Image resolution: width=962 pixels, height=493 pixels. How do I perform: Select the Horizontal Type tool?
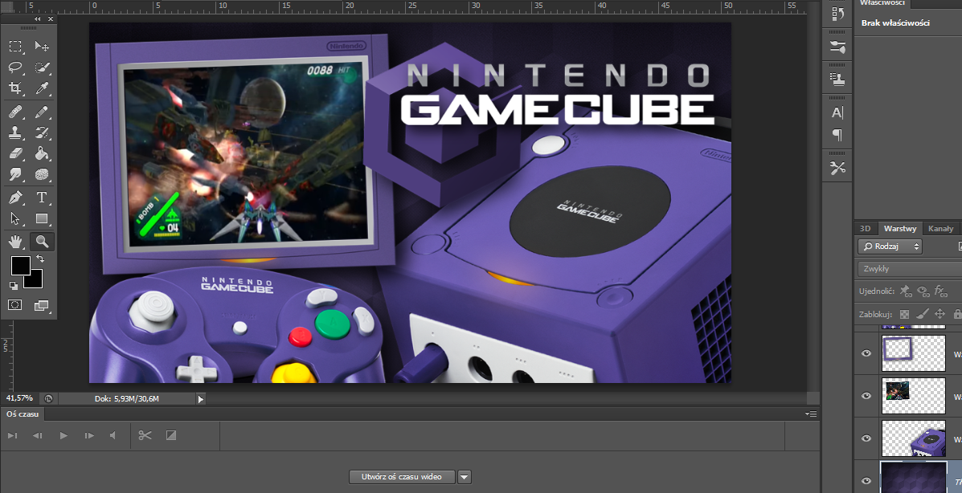pyautogui.click(x=42, y=198)
